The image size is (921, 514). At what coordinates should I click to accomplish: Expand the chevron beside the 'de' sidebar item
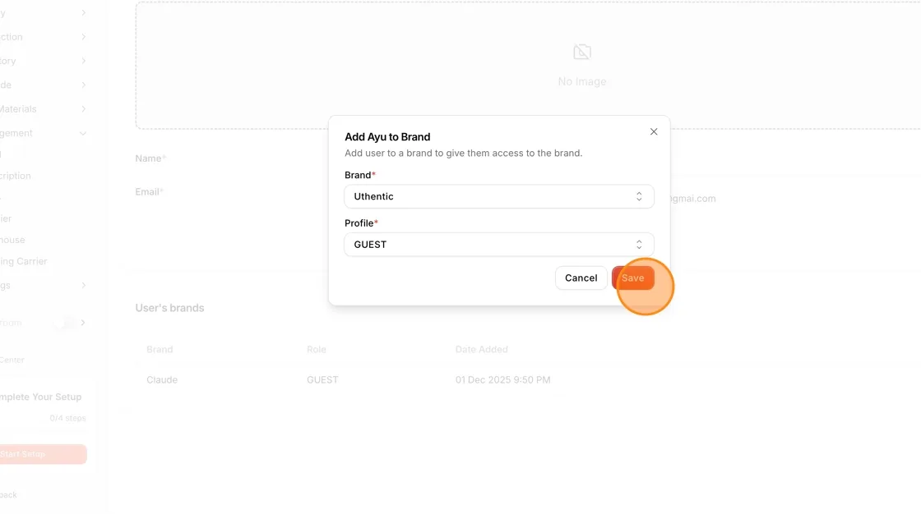[83, 85]
